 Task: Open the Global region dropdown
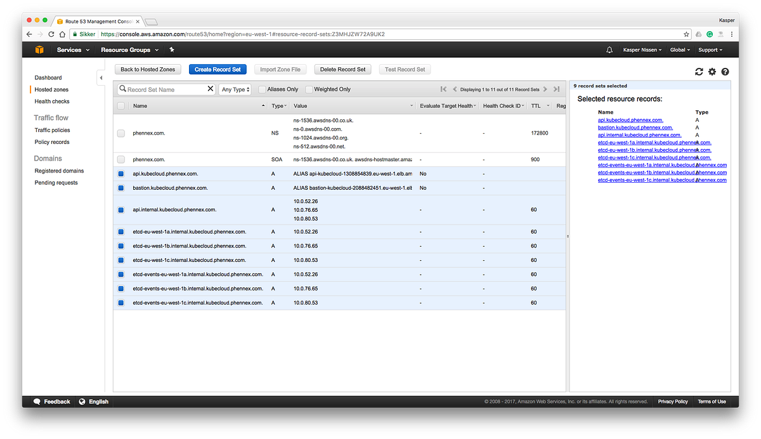(x=679, y=49)
